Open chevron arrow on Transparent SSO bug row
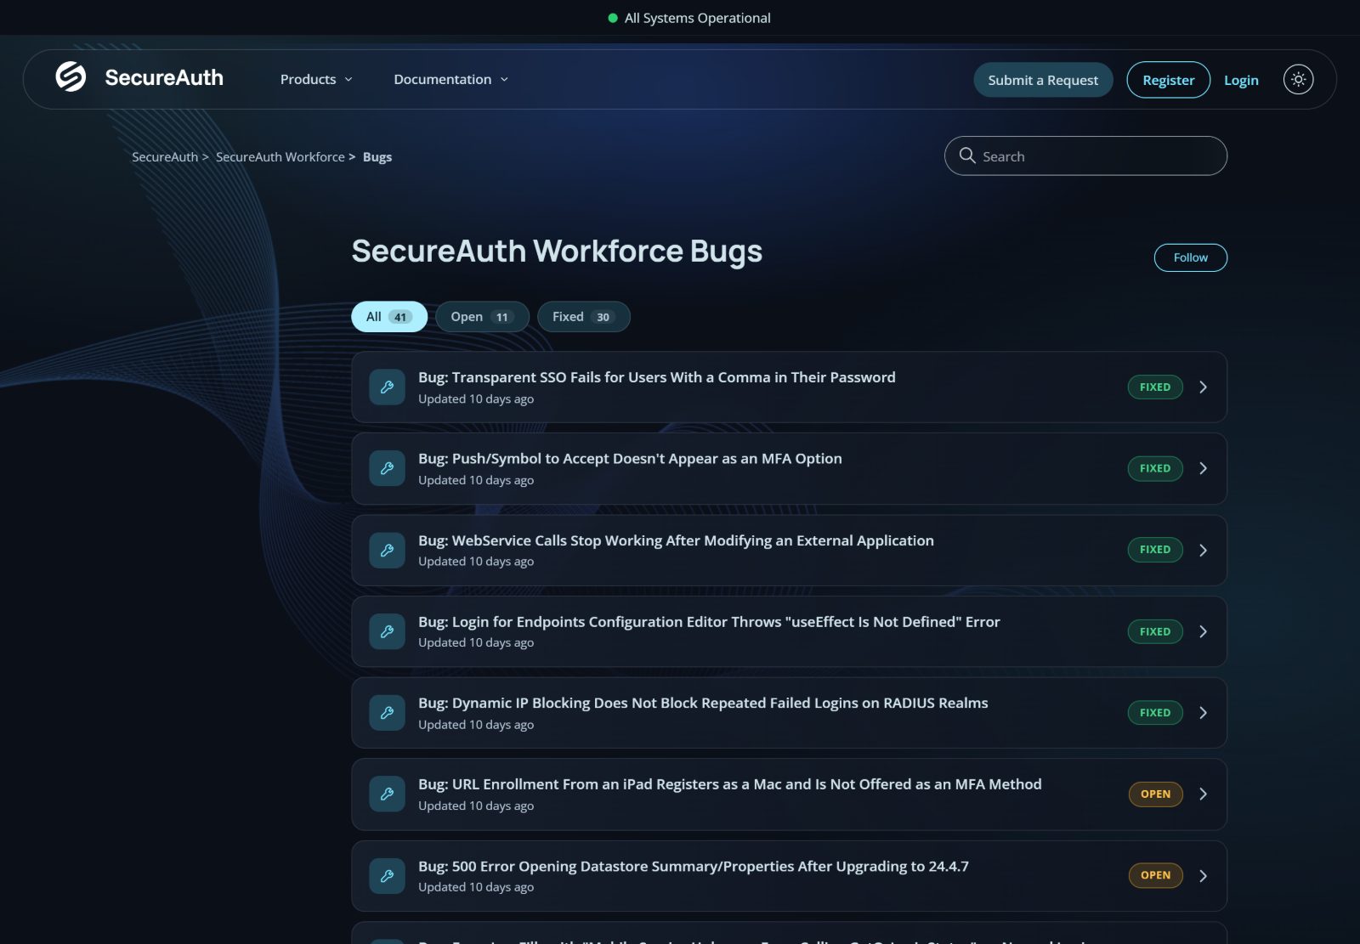Image resolution: width=1360 pixels, height=944 pixels. [x=1203, y=387]
